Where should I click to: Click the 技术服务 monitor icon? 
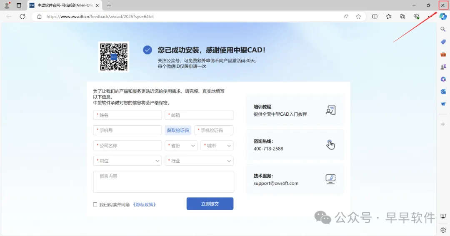[330, 179]
